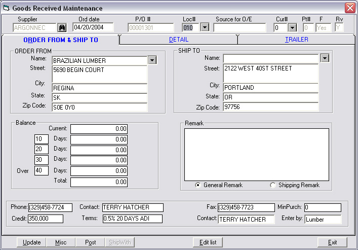Click the Cur# value field
This screenshot has width=358, height=250.
pos(281,28)
